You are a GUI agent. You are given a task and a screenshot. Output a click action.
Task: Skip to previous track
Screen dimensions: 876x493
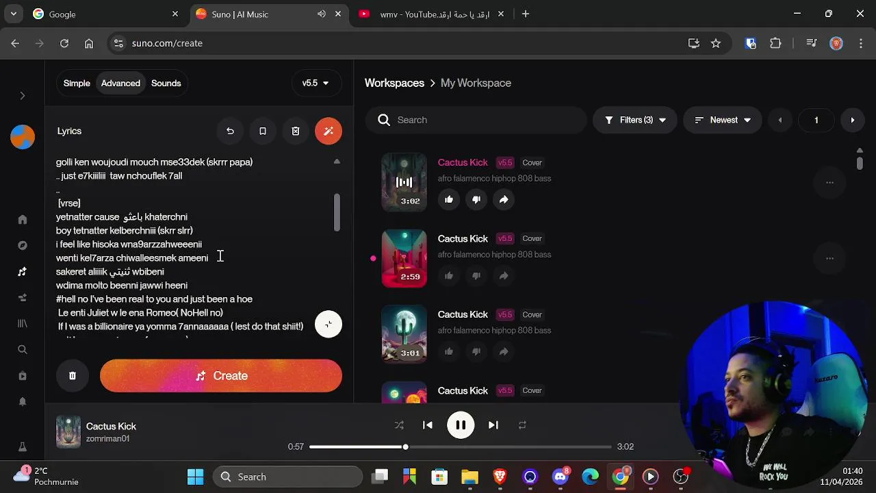[428, 425]
